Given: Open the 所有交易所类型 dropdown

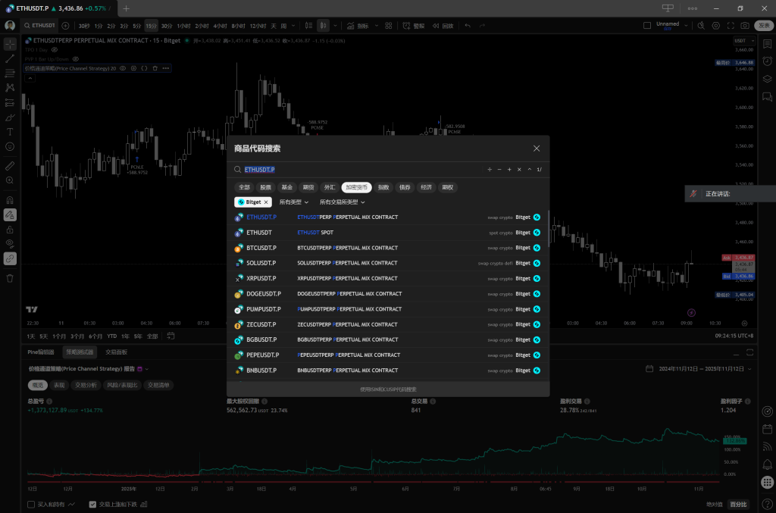Looking at the screenshot, I should tap(343, 202).
